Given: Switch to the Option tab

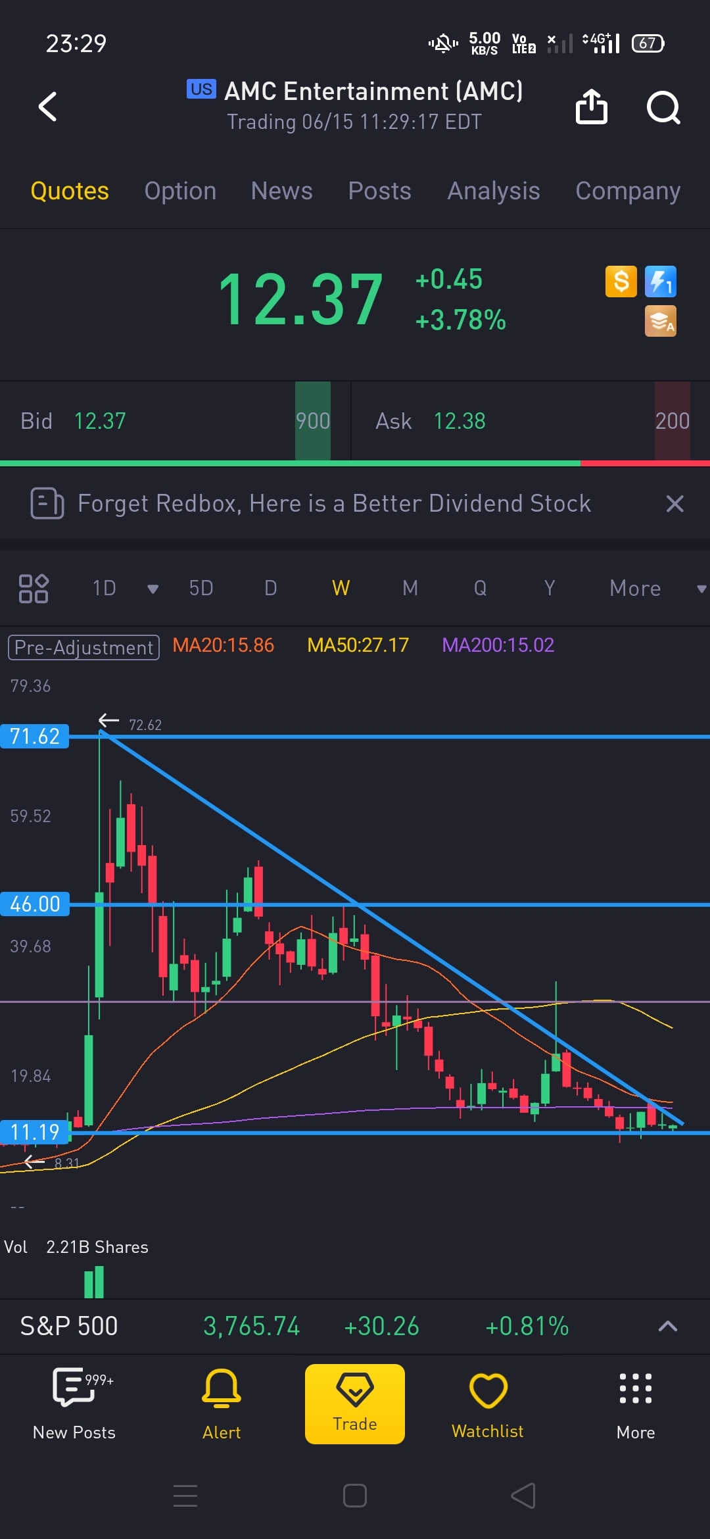Looking at the screenshot, I should coord(180,191).
